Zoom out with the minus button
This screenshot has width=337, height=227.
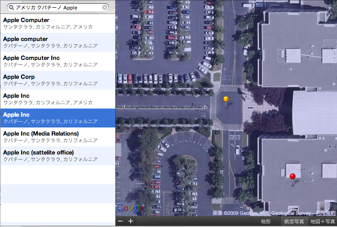121,221
